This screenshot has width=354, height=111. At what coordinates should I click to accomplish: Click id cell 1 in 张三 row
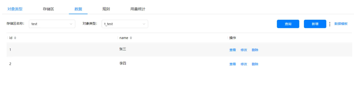(x=10, y=50)
